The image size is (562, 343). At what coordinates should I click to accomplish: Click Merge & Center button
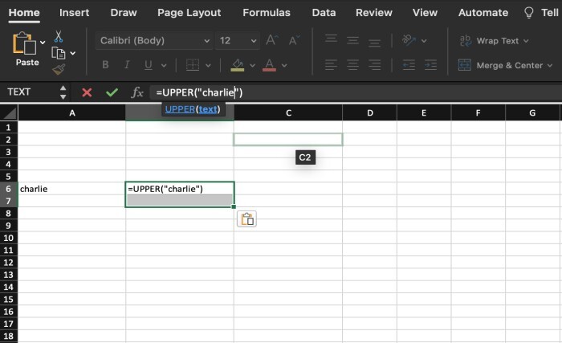tap(500, 65)
